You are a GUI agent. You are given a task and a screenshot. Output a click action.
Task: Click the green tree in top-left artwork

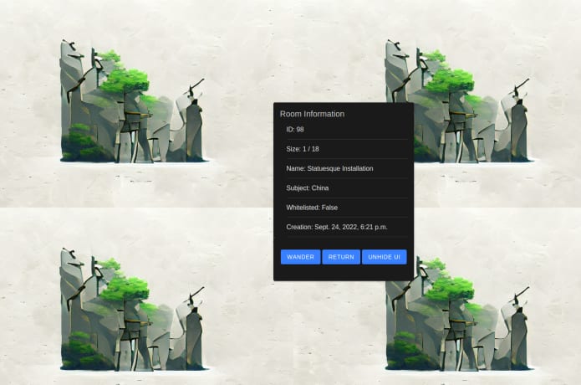125,79
